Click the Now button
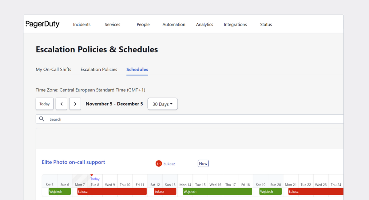369x200 pixels. click(203, 164)
